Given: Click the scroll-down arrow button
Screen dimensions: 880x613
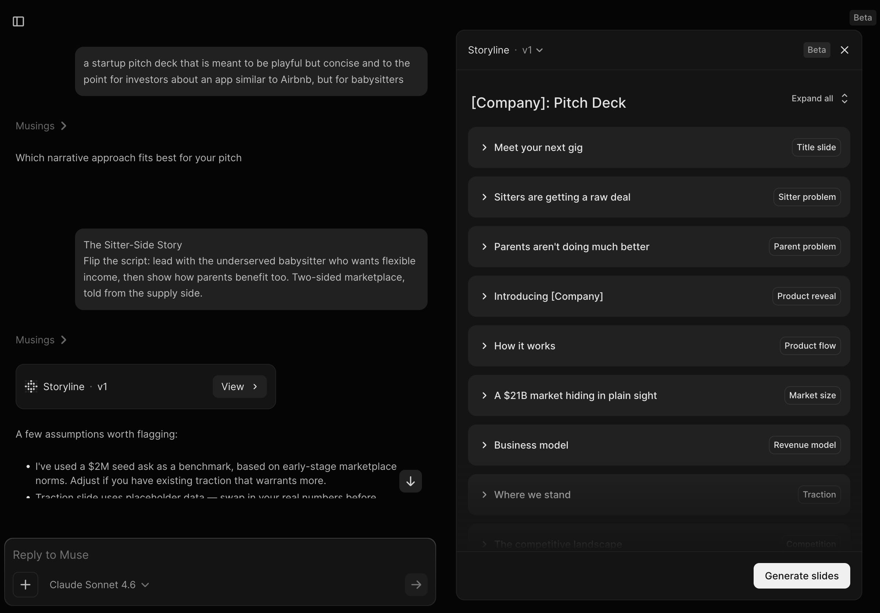Looking at the screenshot, I should (x=411, y=481).
